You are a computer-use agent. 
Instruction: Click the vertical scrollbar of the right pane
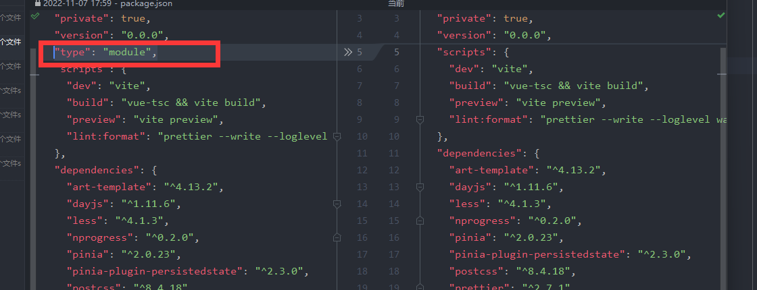click(x=723, y=135)
